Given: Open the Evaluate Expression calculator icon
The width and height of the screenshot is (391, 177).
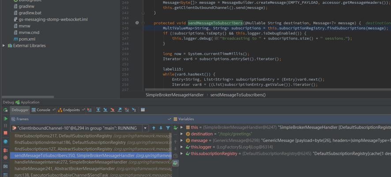Looking at the screenshot, I should pos(143,110).
